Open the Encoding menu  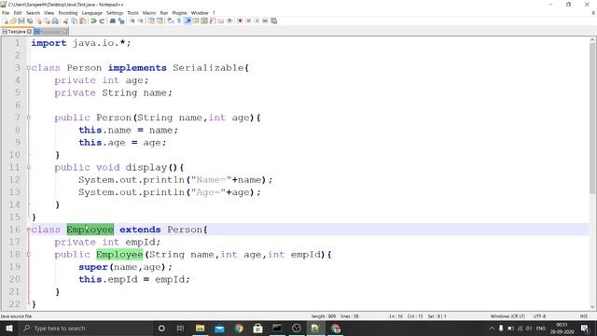(x=68, y=13)
